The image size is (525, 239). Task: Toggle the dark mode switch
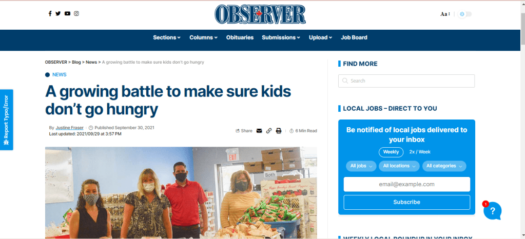465,14
